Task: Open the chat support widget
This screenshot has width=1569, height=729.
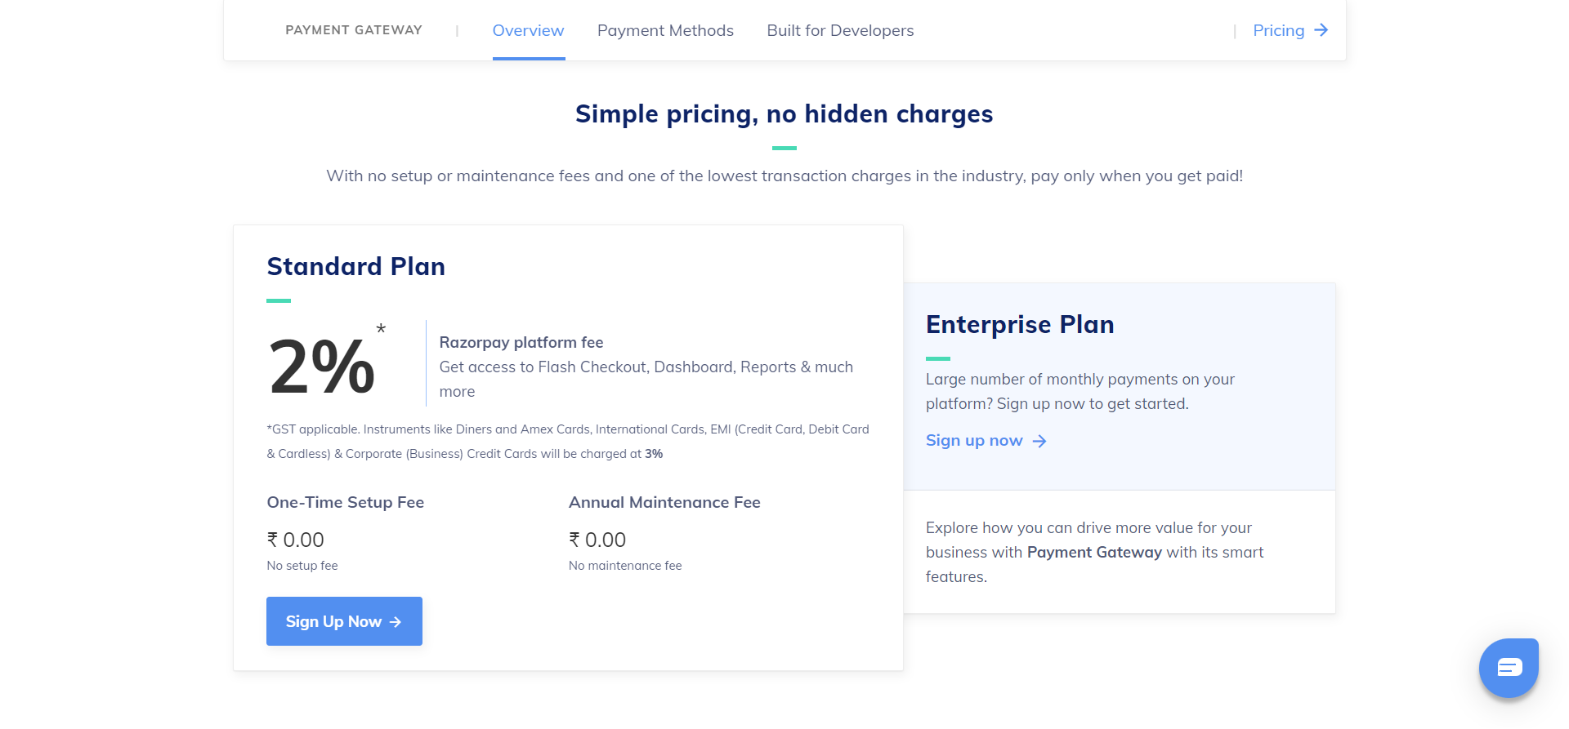Action: (x=1509, y=668)
